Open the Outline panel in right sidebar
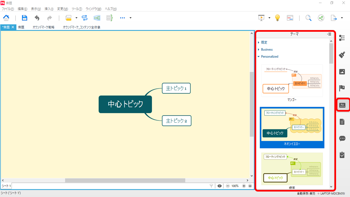The image size is (350, 197). pos(342,38)
